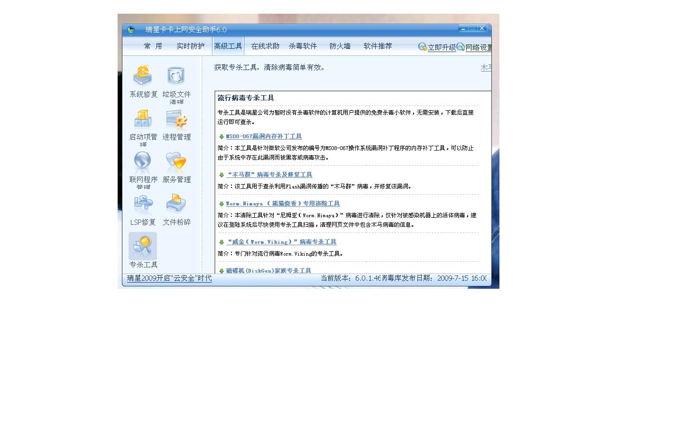Open the 在线求助 tab
Screen dimensions: 683x426
click(x=265, y=46)
